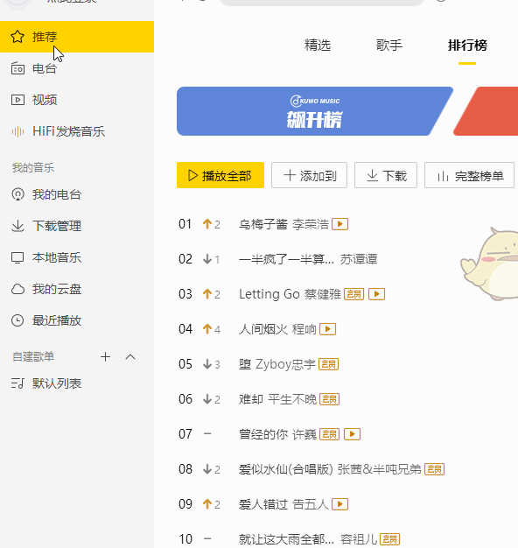518x548 pixels.
Task: Click the playlist icon beside 默认列表
Action: (17, 383)
